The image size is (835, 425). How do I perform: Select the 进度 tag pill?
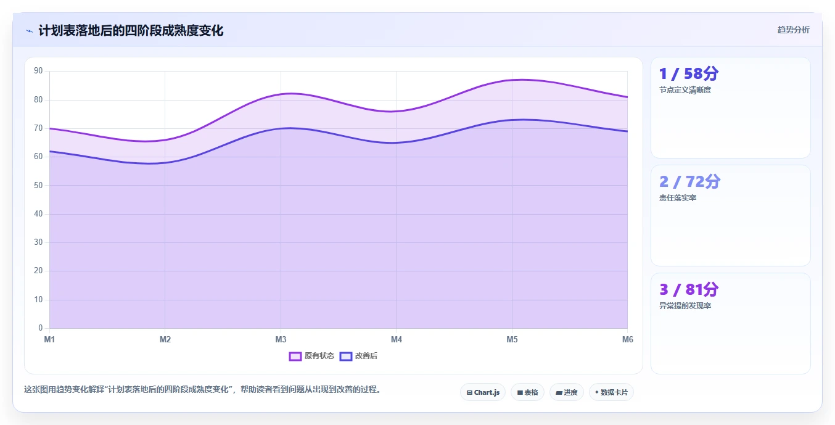click(x=566, y=392)
